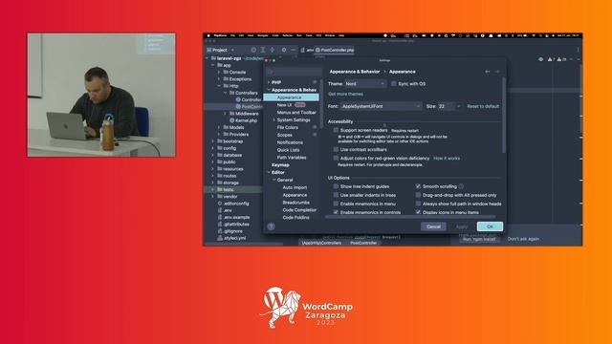The height and width of the screenshot is (344, 612).
Task: Hide the Project panel with the minus icon
Action: pos(294,50)
